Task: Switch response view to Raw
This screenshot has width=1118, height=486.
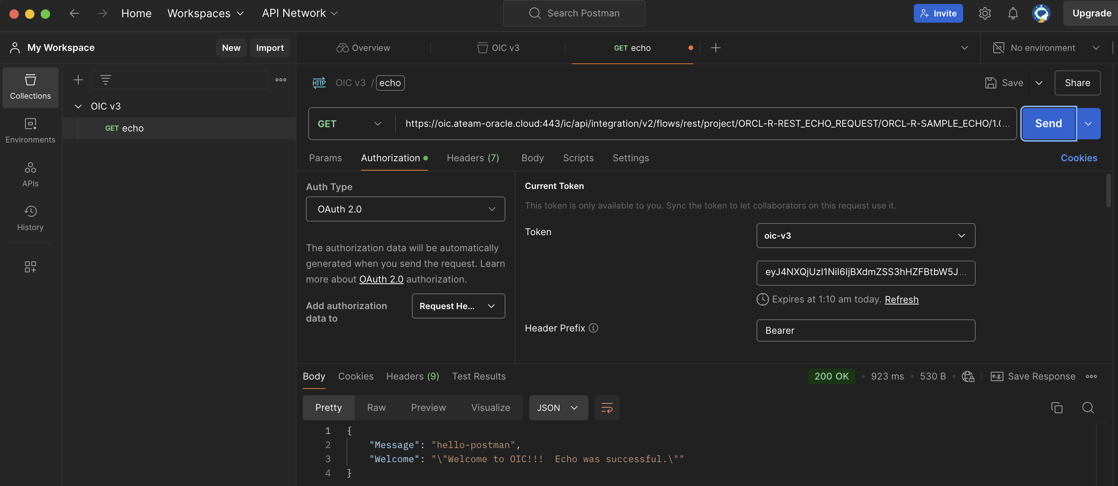Action: pos(376,407)
